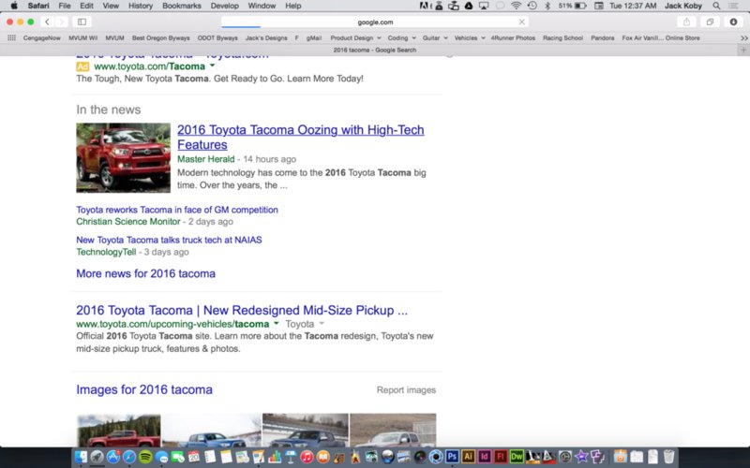Screen dimensions: 750x468
Task: Launch Photoshop from the Dock
Action: (x=452, y=457)
